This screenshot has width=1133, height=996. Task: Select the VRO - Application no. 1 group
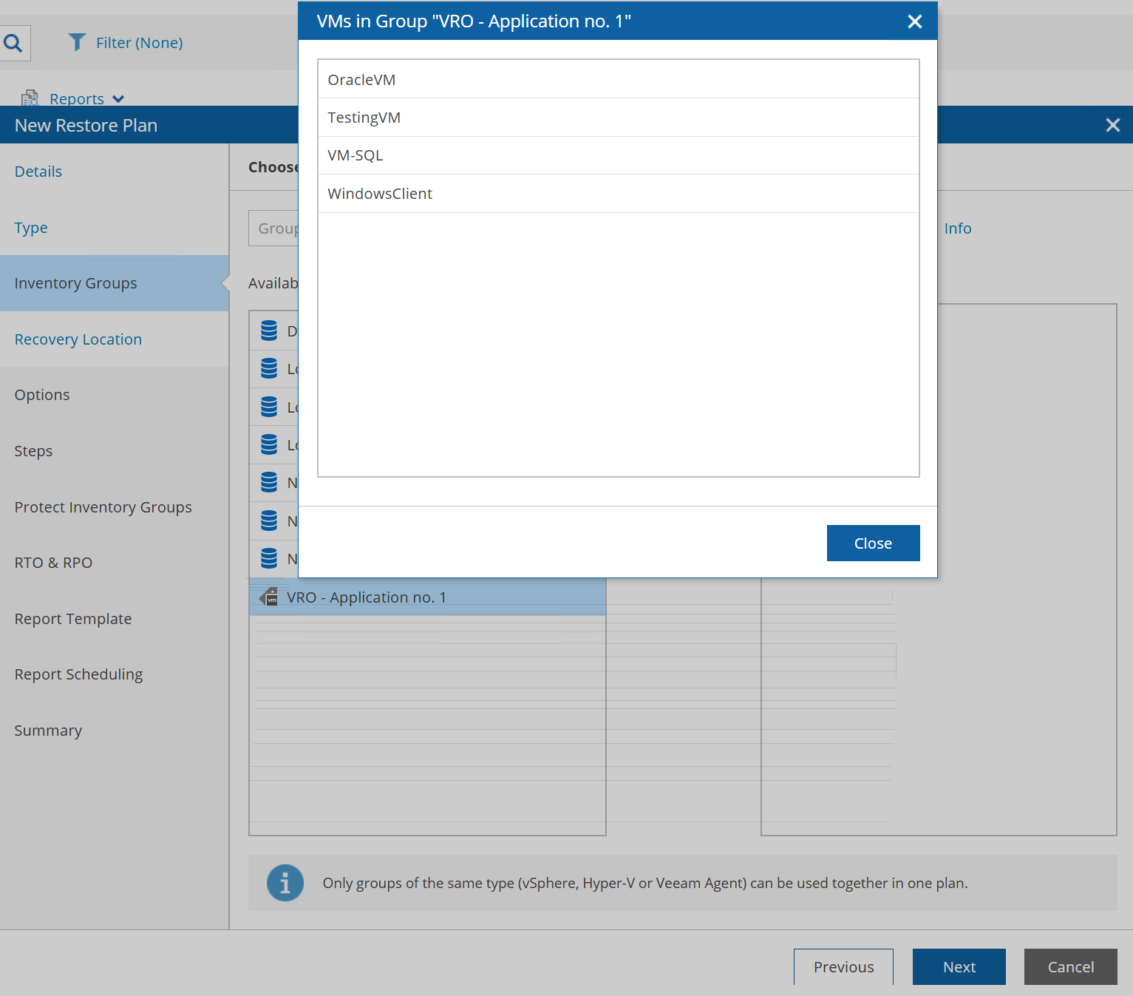coord(367,597)
